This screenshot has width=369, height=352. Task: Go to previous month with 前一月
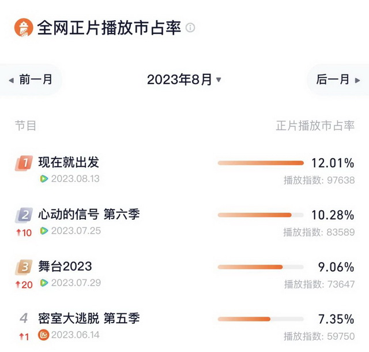click(31, 80)
